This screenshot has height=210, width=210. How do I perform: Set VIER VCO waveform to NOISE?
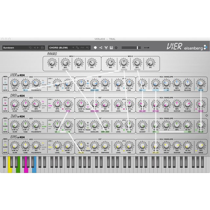pos(44,85)
